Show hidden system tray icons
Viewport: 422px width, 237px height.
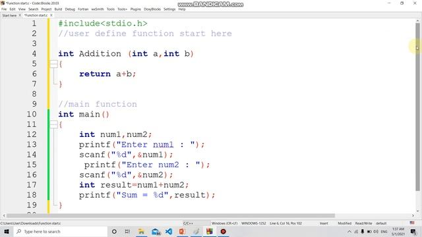point(349,231)
